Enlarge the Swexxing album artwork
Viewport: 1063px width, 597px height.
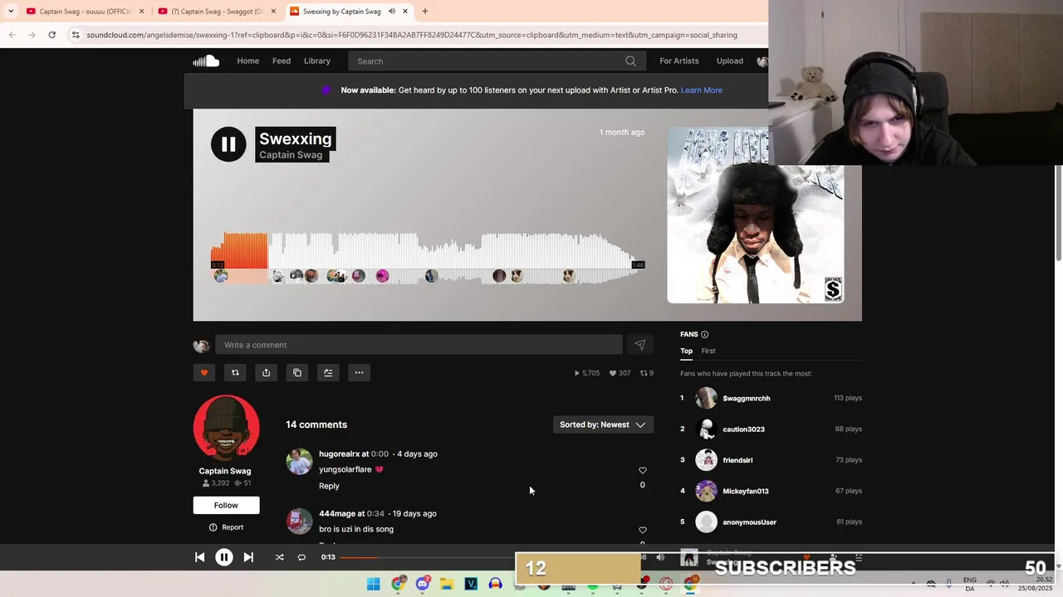click(755, 216)
